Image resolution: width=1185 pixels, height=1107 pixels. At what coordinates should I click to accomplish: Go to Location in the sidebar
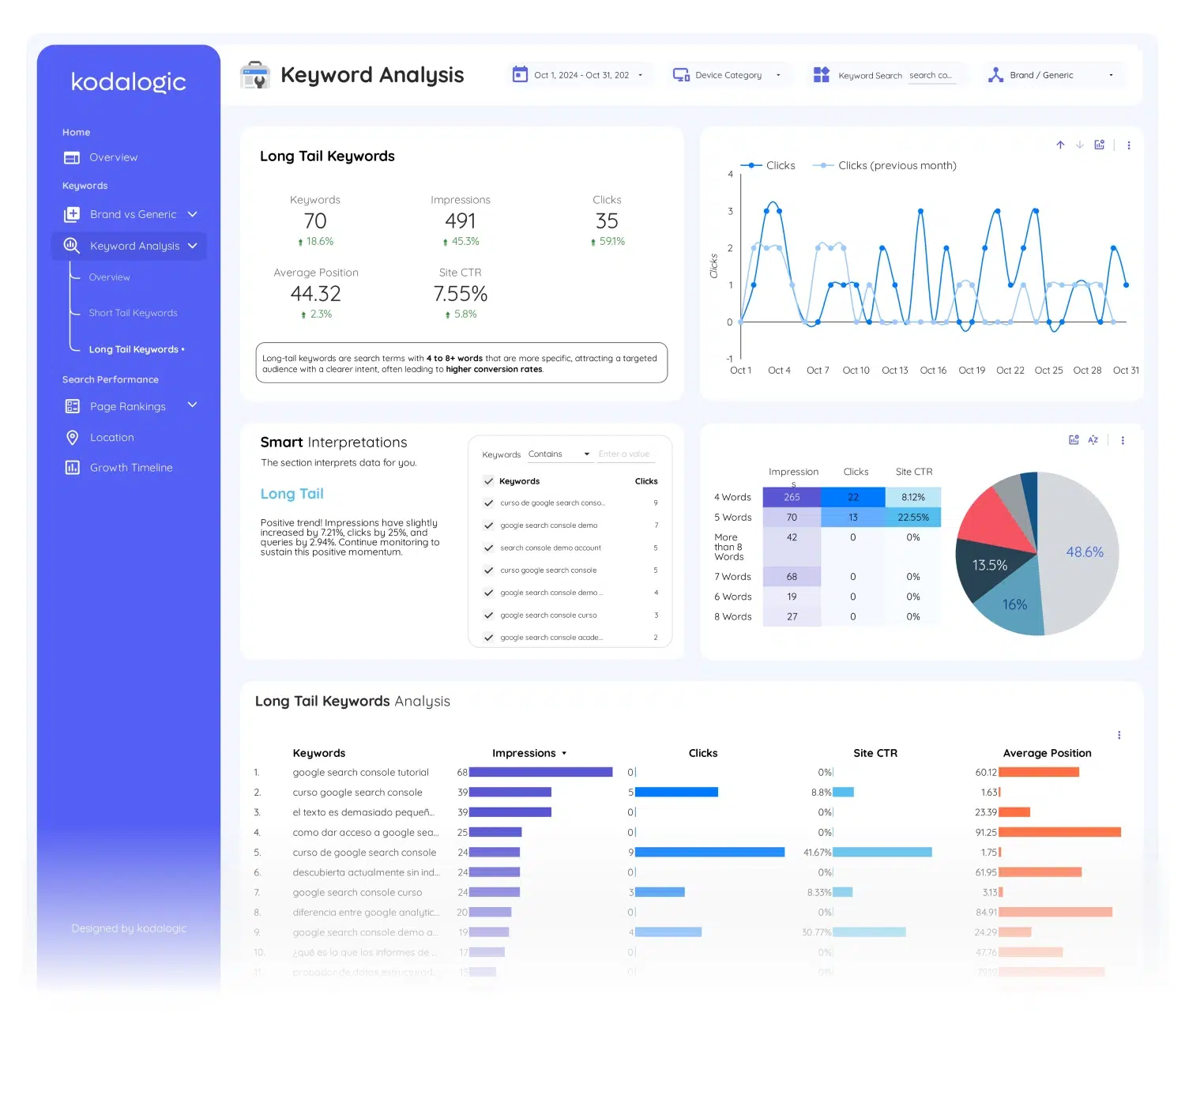click(112, 437)
